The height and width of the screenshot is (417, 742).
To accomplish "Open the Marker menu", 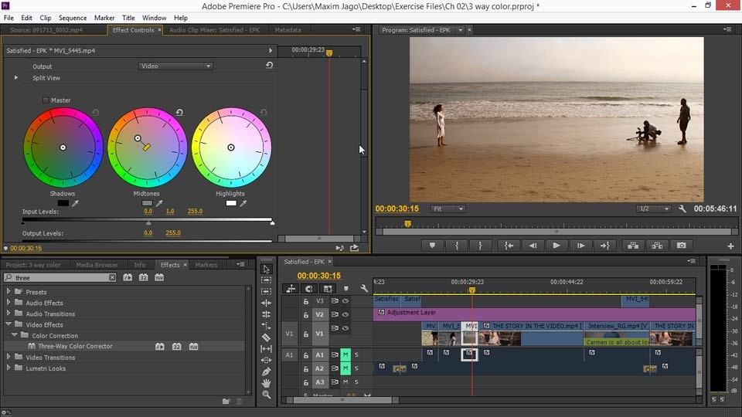I will click(104, 18).
